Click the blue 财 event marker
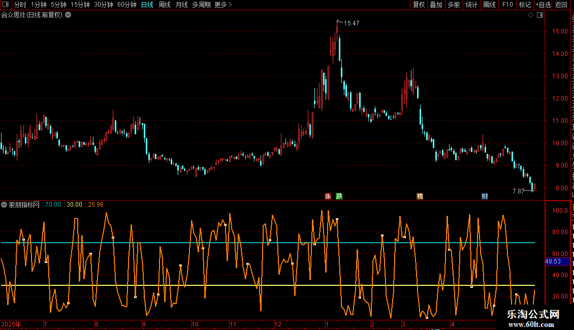Screen dimensions: 574x330 [485, 196]
